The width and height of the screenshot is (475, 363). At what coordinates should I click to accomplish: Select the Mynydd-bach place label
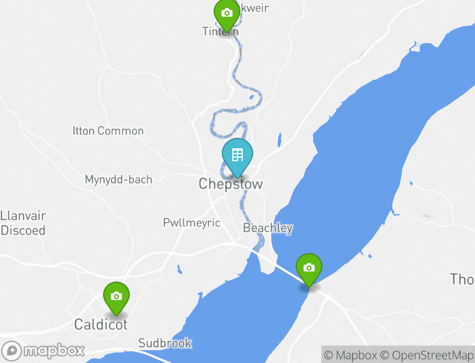pos(118,180)
